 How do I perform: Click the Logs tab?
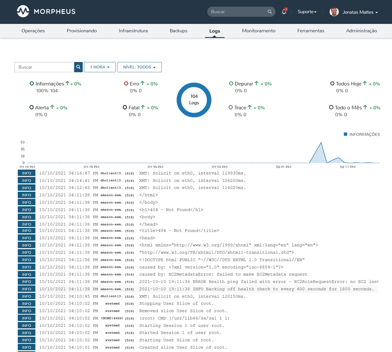215,31
